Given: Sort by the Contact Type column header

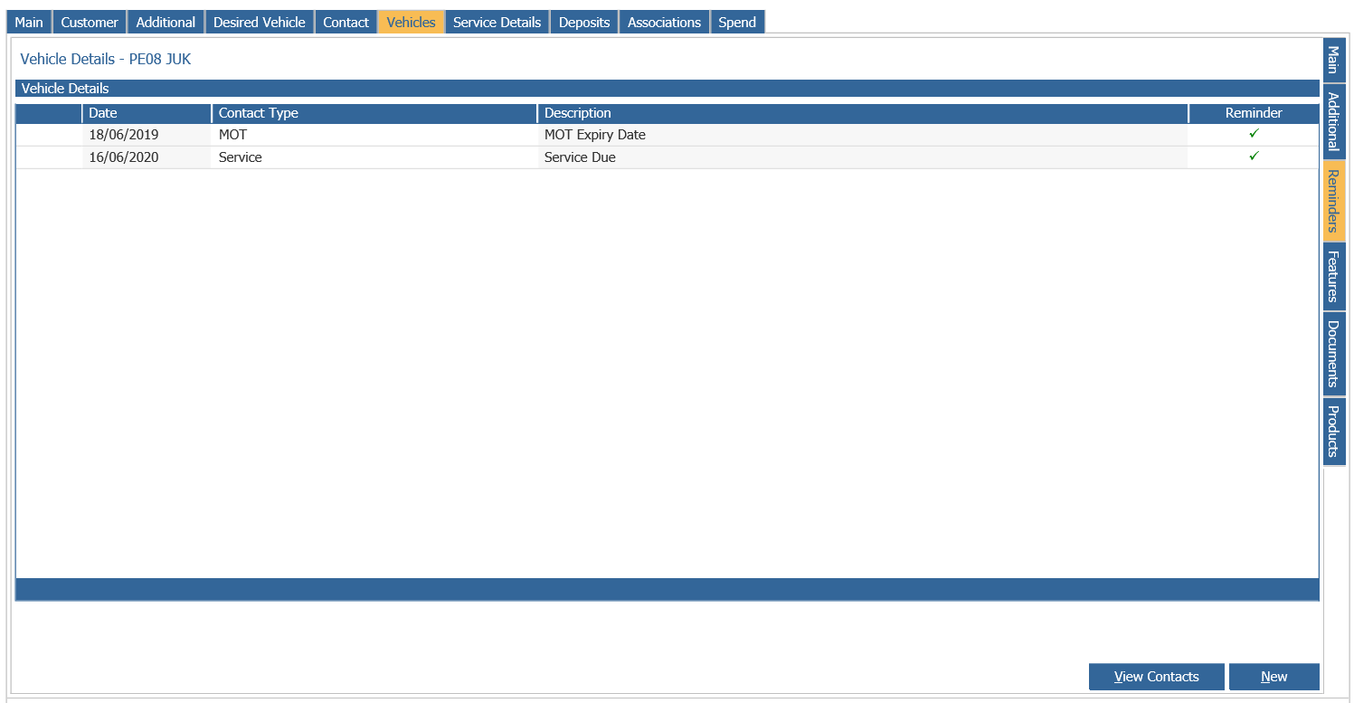Looking at the screenshot, I should (x=374, y=113).
